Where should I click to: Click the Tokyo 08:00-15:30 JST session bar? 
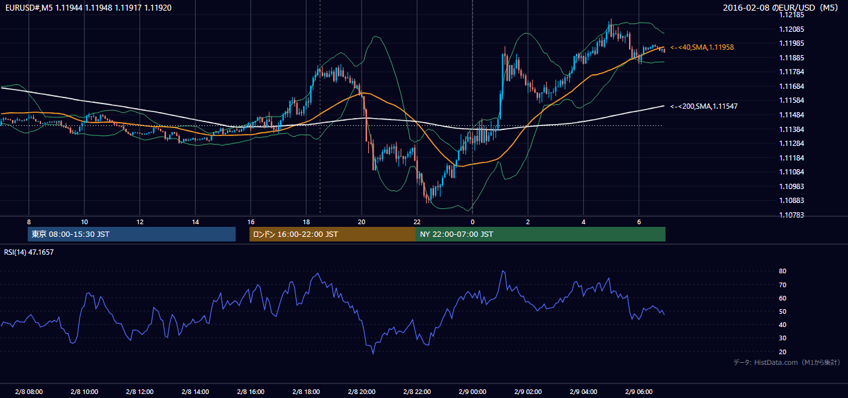click(x=131, y=234)
